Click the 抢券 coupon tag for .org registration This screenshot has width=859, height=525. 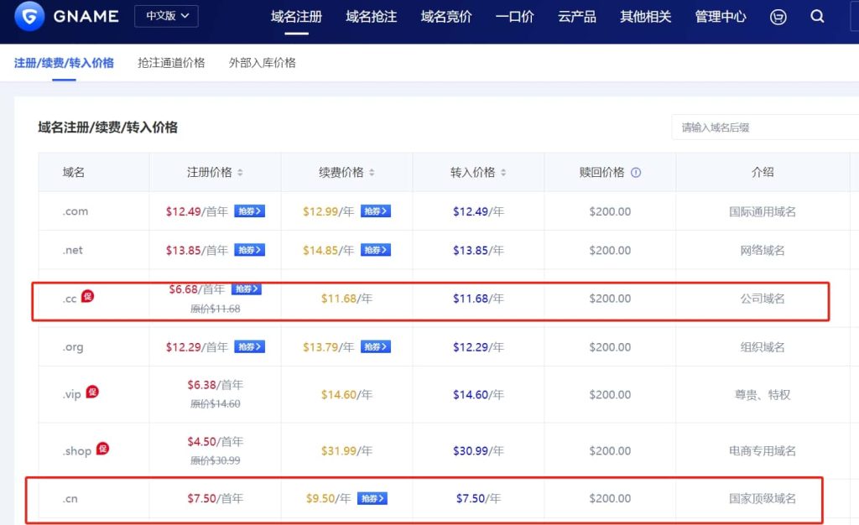249,346
